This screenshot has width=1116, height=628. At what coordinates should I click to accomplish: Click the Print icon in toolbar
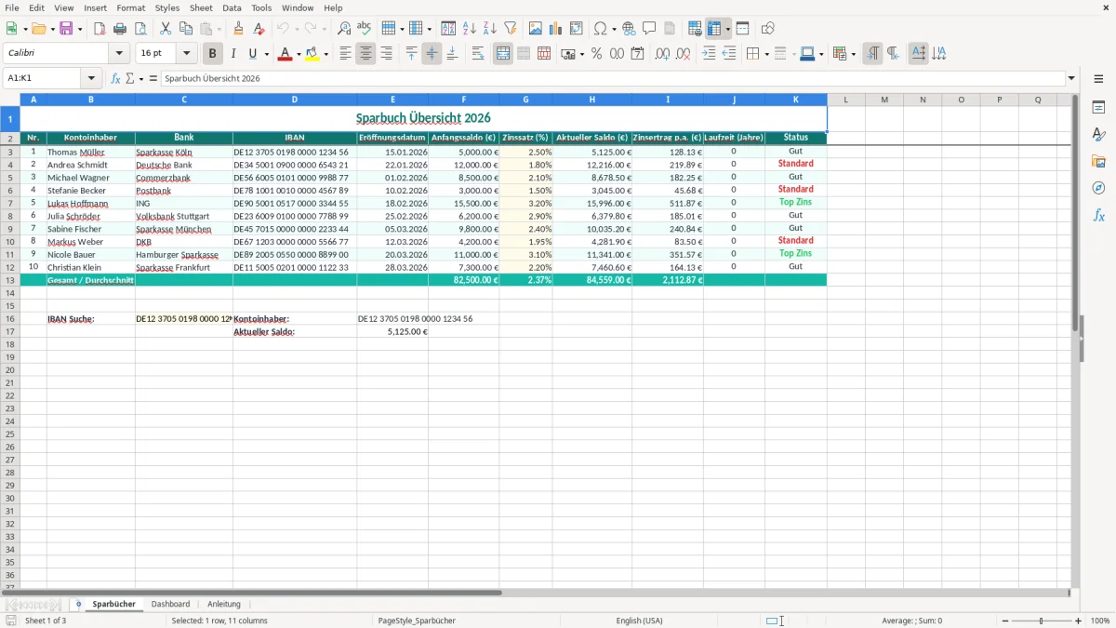pyautogui.click(x=120, y=29)
